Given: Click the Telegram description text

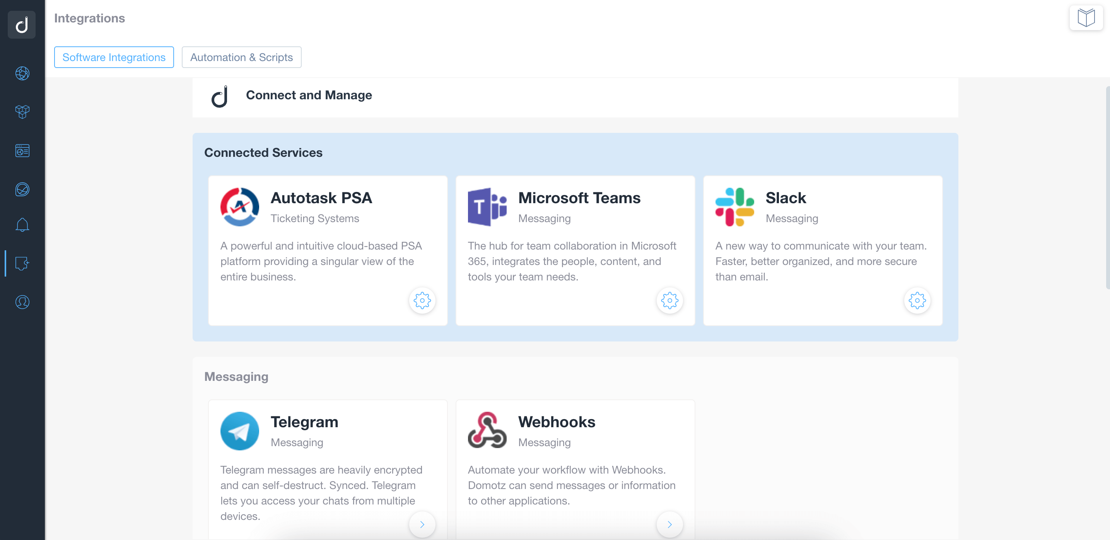Looking at the screenshot, I should [321, 493].
